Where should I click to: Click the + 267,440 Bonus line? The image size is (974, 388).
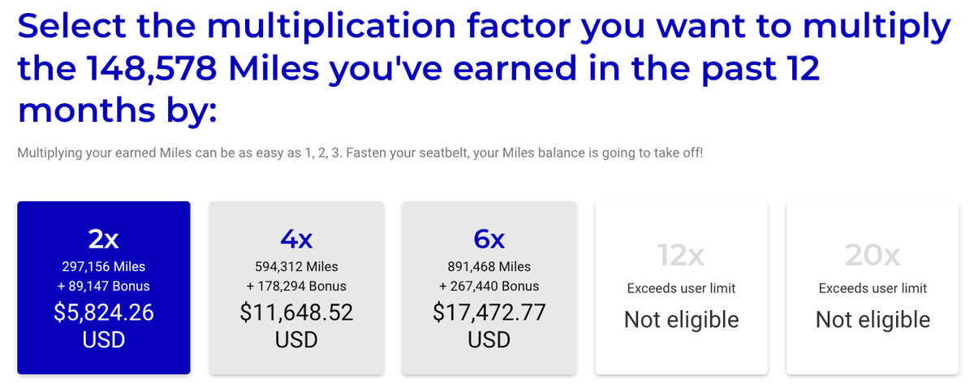click(489, 286)
